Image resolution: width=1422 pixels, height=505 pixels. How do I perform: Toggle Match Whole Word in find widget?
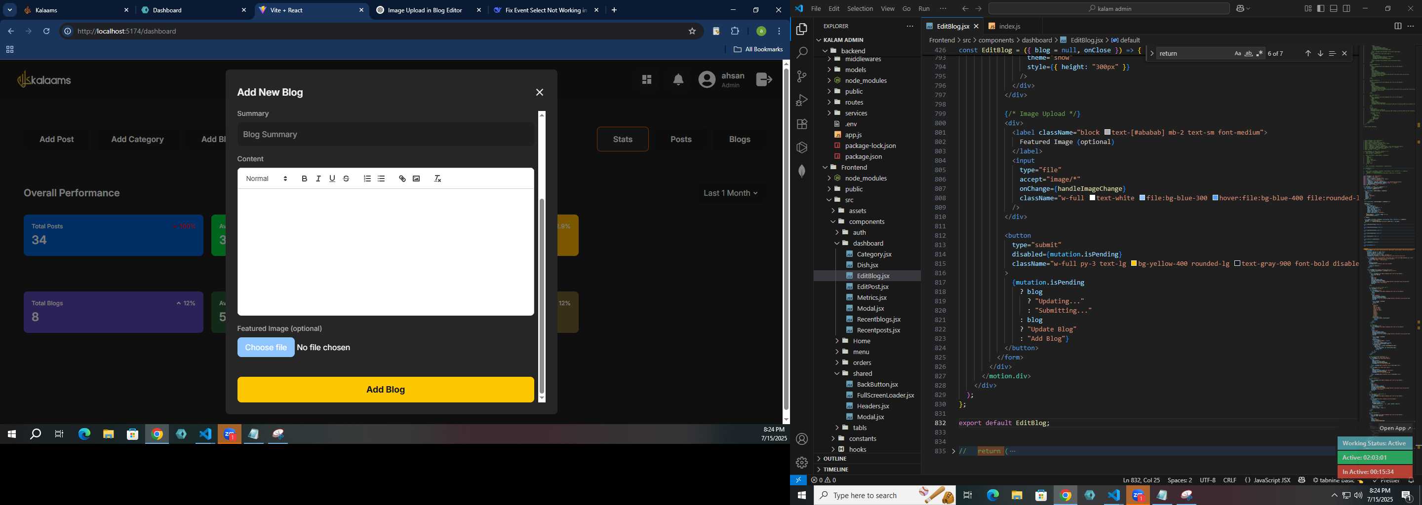[1249, 53]
